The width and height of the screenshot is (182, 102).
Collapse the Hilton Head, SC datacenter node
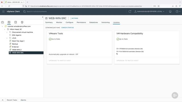[x=5, y=29]
